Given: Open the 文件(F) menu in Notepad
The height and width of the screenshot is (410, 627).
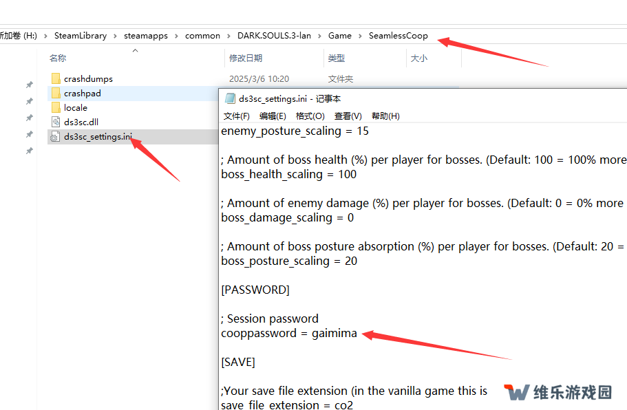Looking at the screenshot, I should (x=236, y=116).
